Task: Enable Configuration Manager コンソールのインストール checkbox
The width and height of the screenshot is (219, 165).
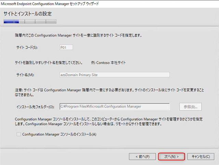Action: tap(19, 134)
